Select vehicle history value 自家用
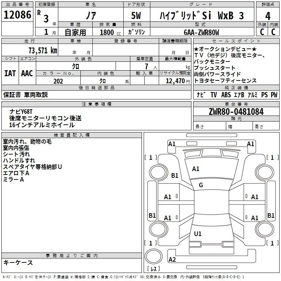 tap(75, 32)
